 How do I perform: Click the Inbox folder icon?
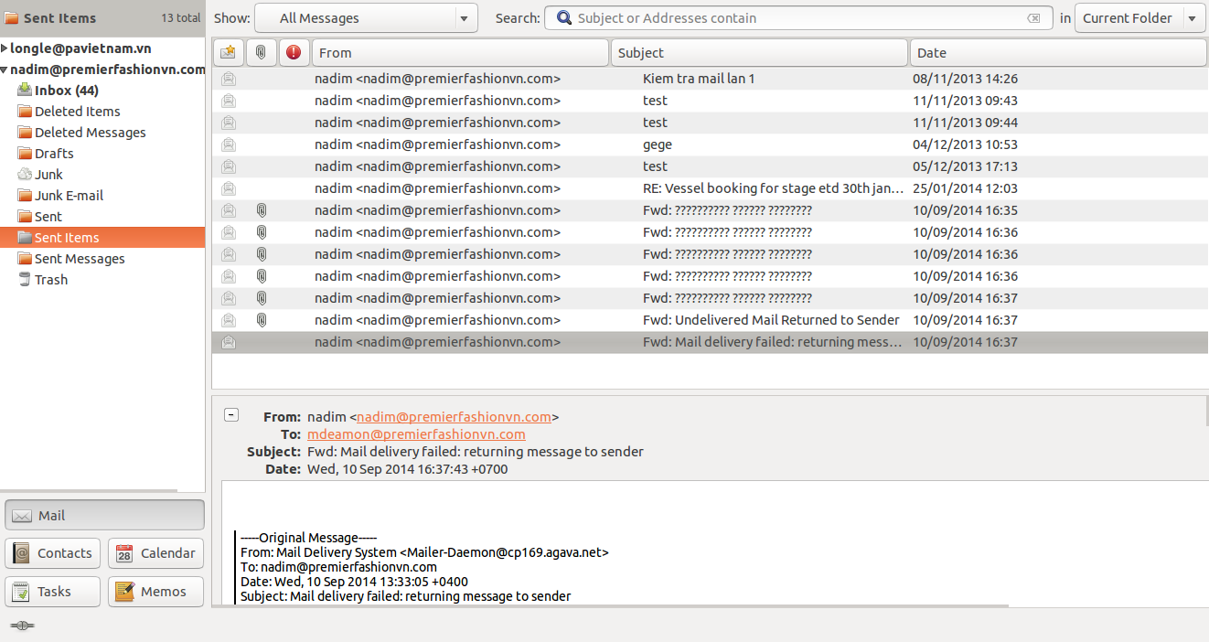[x=25, y=91]
